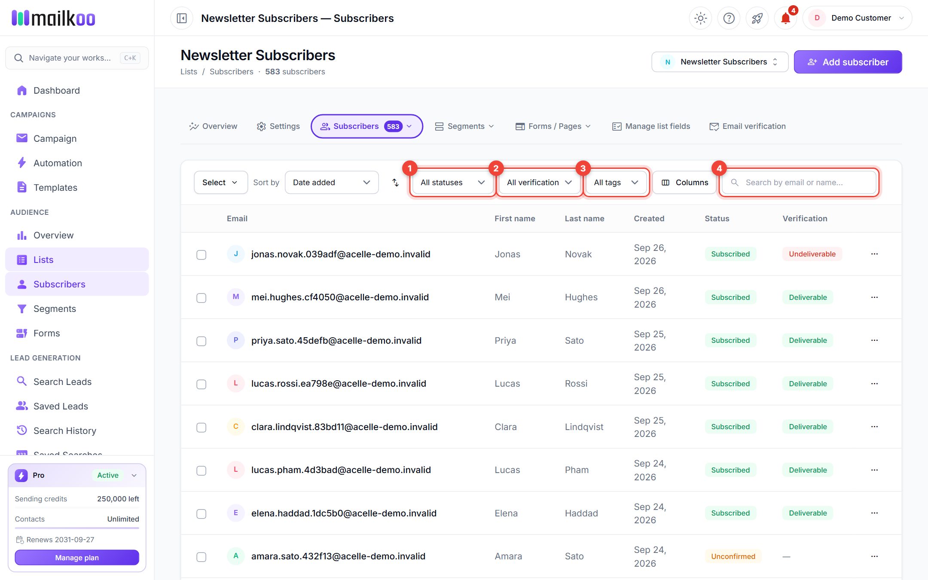
Task: Open row actions for jonas.novak subscriber
Action: (874, 254)
